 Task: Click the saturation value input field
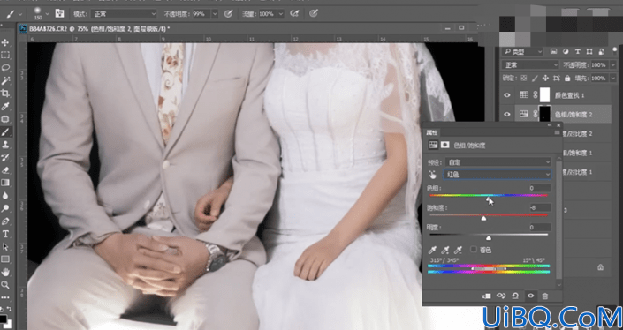pos(540,207)
